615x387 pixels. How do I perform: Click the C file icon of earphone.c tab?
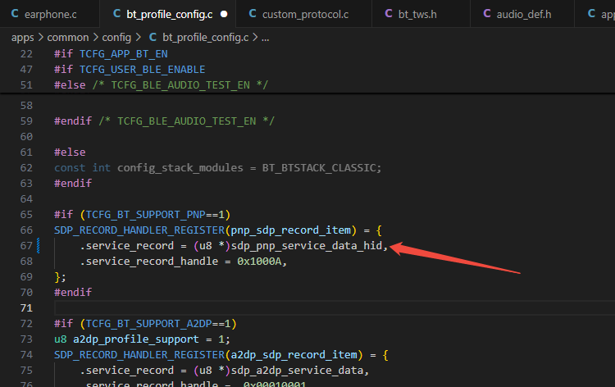(15, 14)
